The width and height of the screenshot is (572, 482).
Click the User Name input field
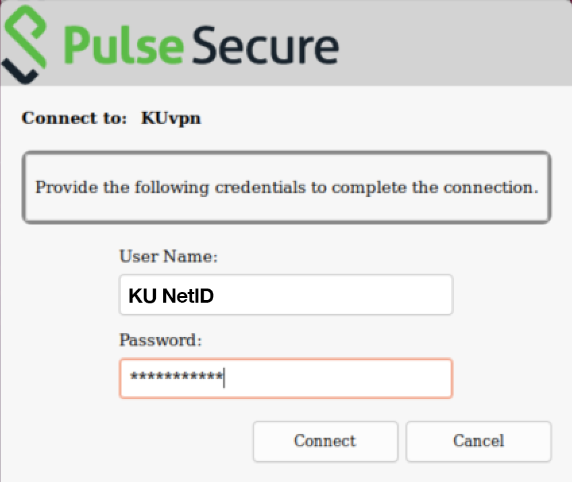coord(285,295)
